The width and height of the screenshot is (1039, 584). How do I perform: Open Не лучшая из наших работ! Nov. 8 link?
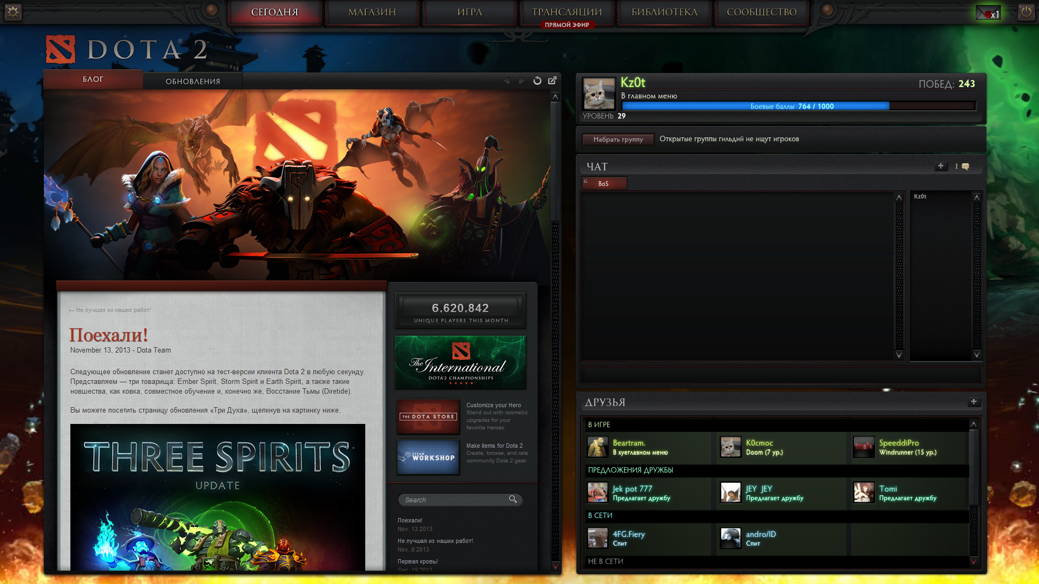click(435, 541)
